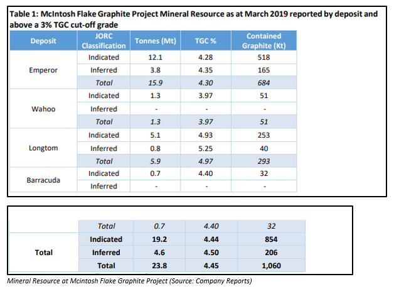The width and height of the screenshot is (394, 289).
Task: Click the Mineral Resource source caption
Action: [129, 281]
